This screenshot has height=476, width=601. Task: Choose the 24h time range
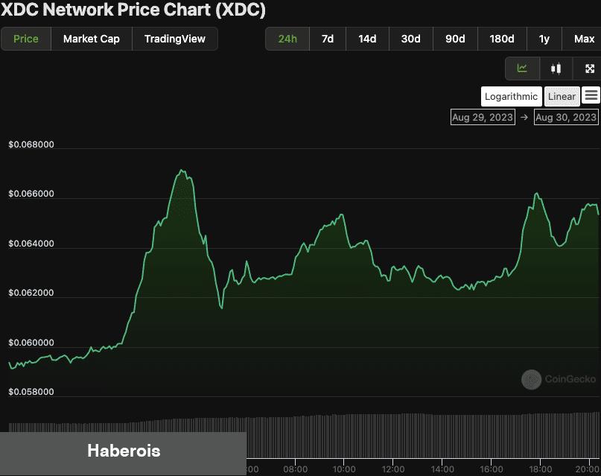point(287,39)
